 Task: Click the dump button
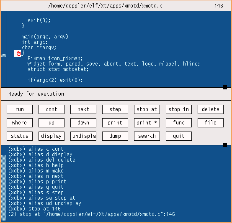coord(115,136)
